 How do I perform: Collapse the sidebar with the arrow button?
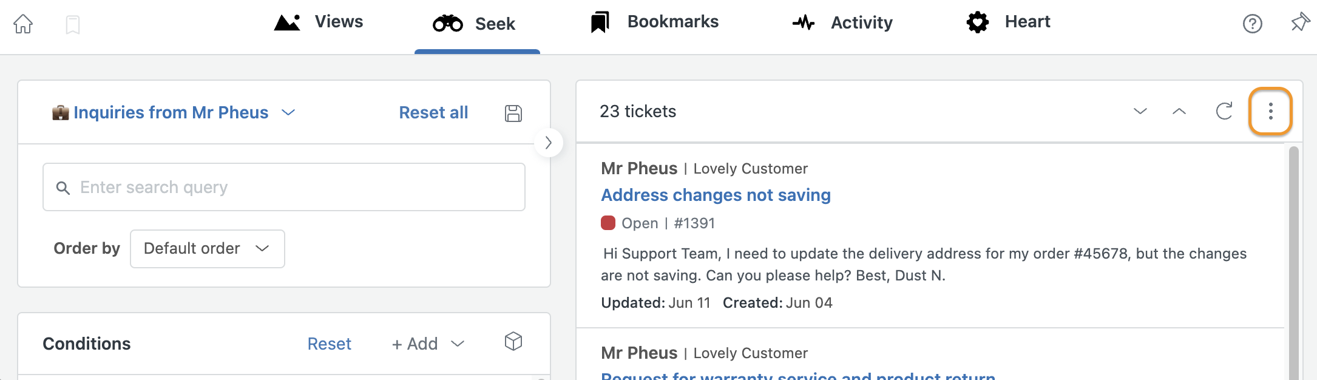point(549,143)
